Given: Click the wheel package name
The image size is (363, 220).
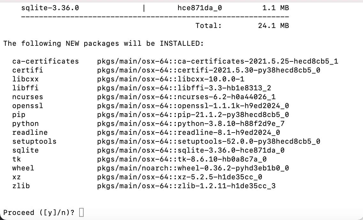Looking at the screenshot, I should [23, 168].
